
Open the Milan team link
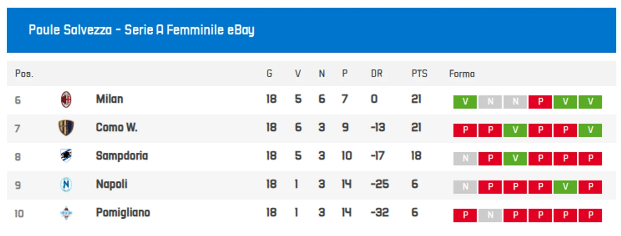[x=109, y=99]
